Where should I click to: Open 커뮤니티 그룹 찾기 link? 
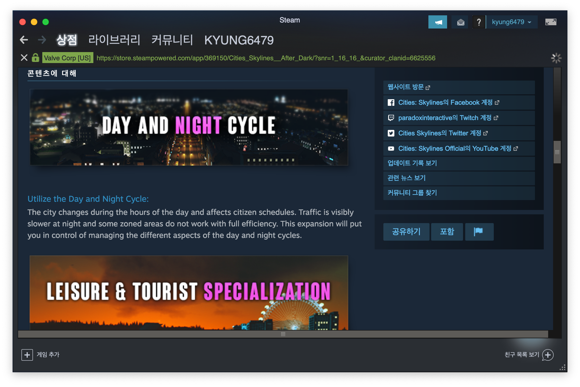(459, 193)
